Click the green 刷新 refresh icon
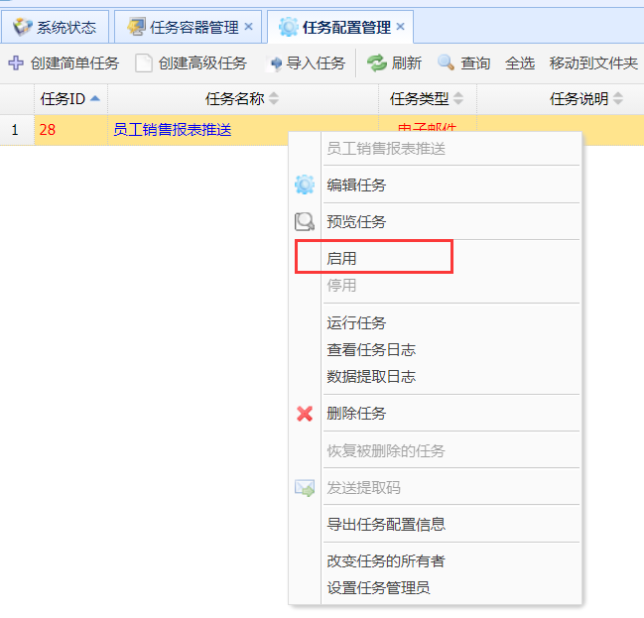This screenshot has height=618, width=644. (377, 63)
